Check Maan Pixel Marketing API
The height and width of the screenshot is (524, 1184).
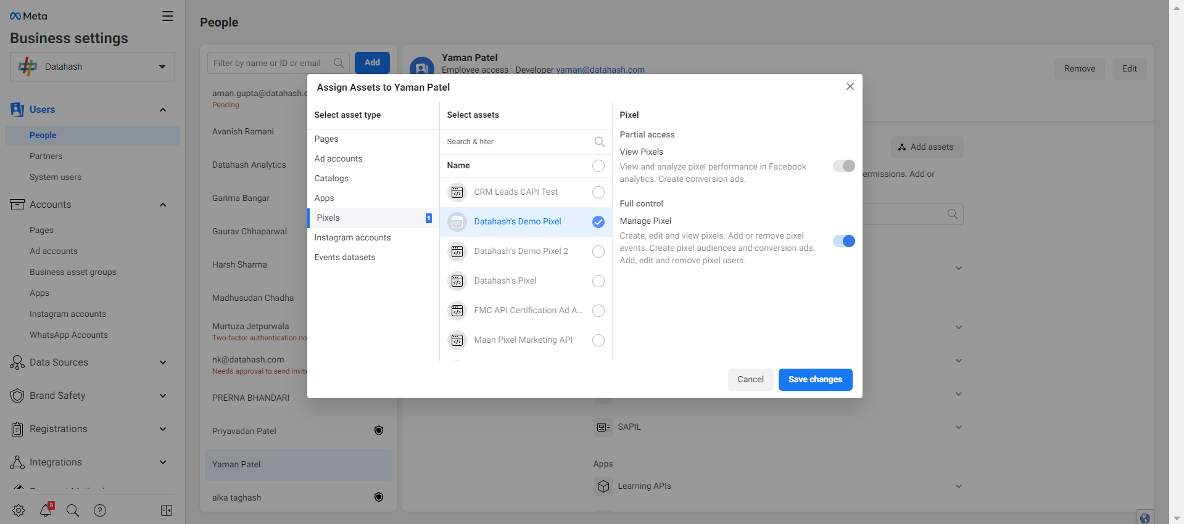(x=598, y=340)
